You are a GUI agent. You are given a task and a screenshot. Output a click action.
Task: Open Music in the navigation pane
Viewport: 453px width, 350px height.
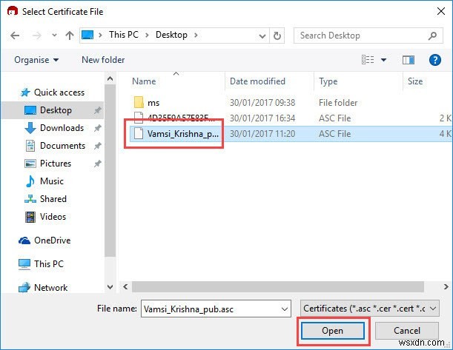[52, 181]
